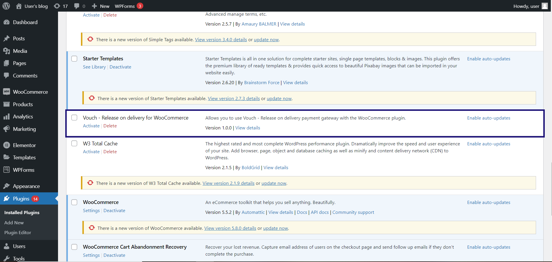Click the Dashboard gauge icon
552x262 pixels.
click(x=6, y=22)
